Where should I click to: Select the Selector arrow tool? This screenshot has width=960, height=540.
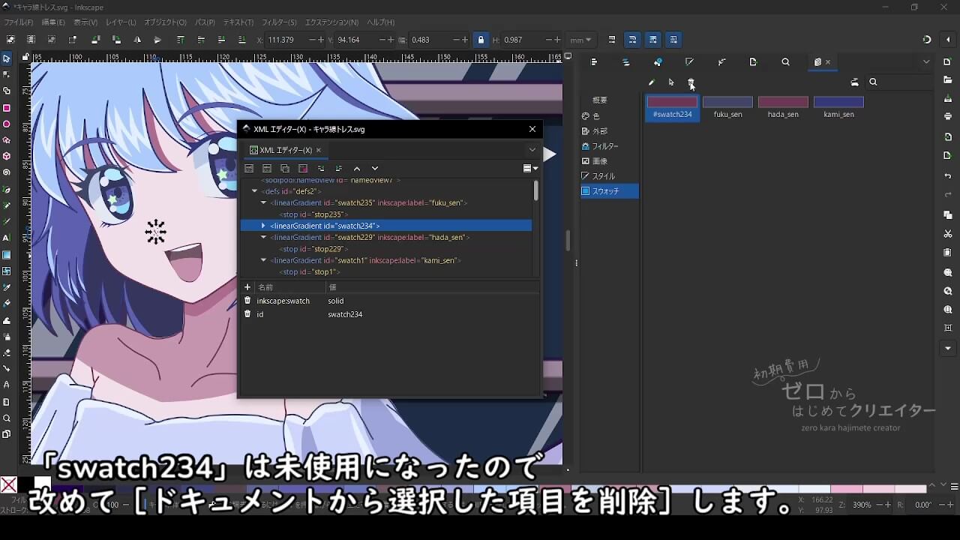point(7,58)
